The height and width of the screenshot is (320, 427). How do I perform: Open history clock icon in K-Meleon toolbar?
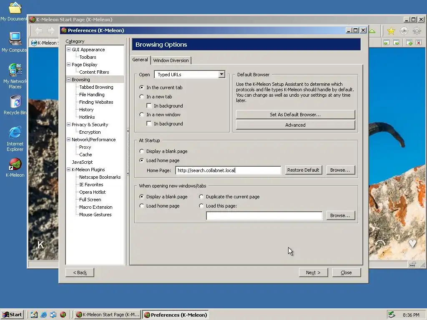404,31
